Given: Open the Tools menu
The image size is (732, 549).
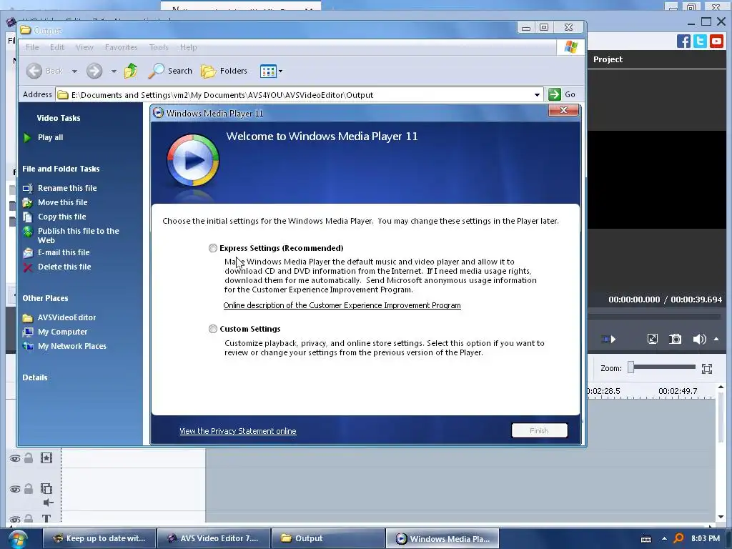Looking at the screenshot, I should click(158, 47).
